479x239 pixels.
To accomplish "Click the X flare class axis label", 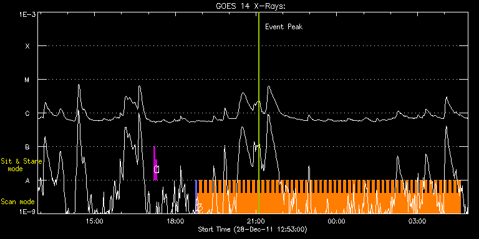I will pyautogui.click(x=27, y=46).
